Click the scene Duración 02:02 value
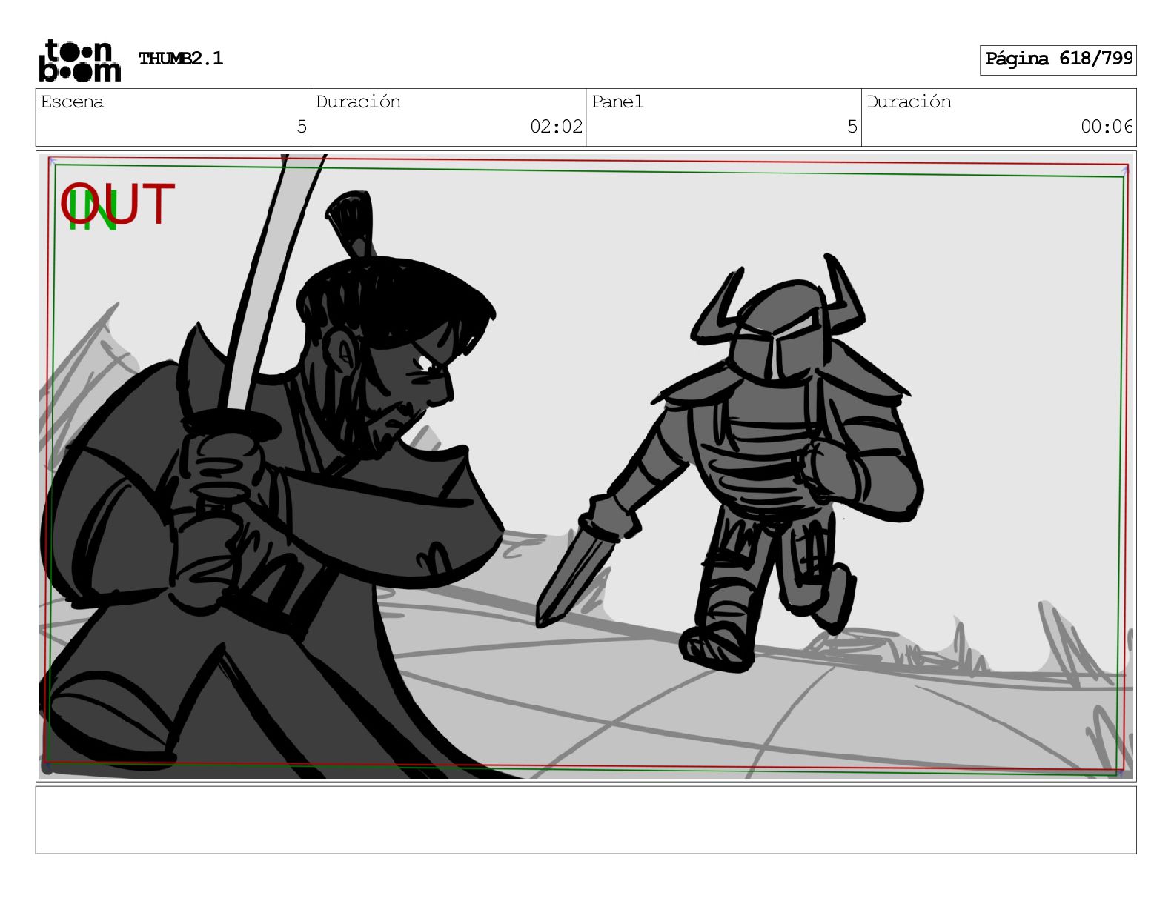Viewport: 1174px width, 907px height. point(556,127)
